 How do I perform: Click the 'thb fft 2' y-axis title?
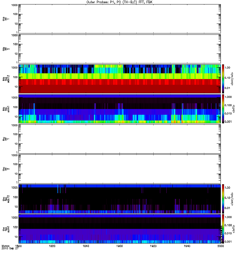tap(6, 49)
